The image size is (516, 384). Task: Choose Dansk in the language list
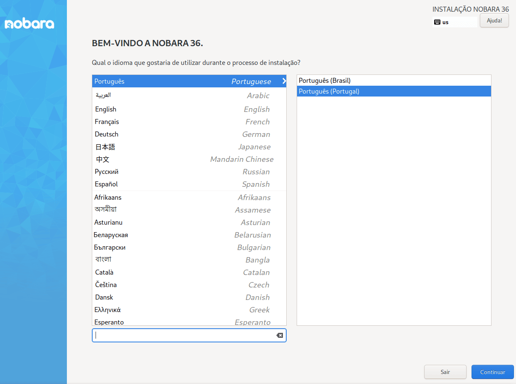(189, 297)
